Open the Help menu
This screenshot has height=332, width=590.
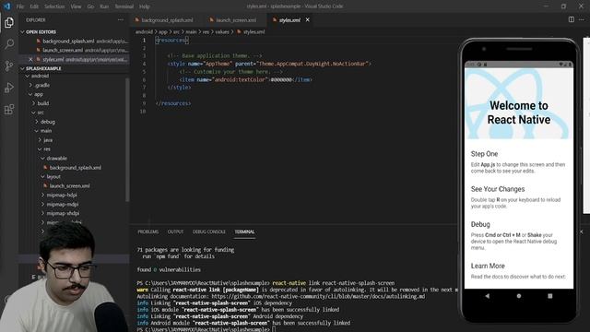coord(145,6)
